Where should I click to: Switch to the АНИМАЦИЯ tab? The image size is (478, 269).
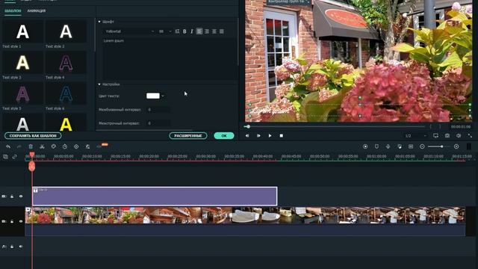(37, 10)
